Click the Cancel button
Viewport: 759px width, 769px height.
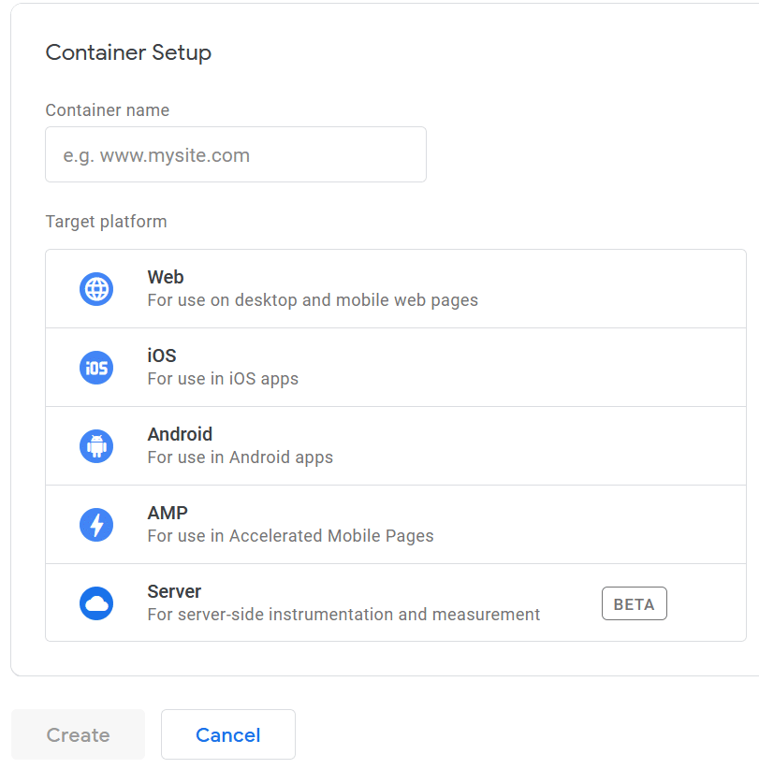click(x=228, y=734)
